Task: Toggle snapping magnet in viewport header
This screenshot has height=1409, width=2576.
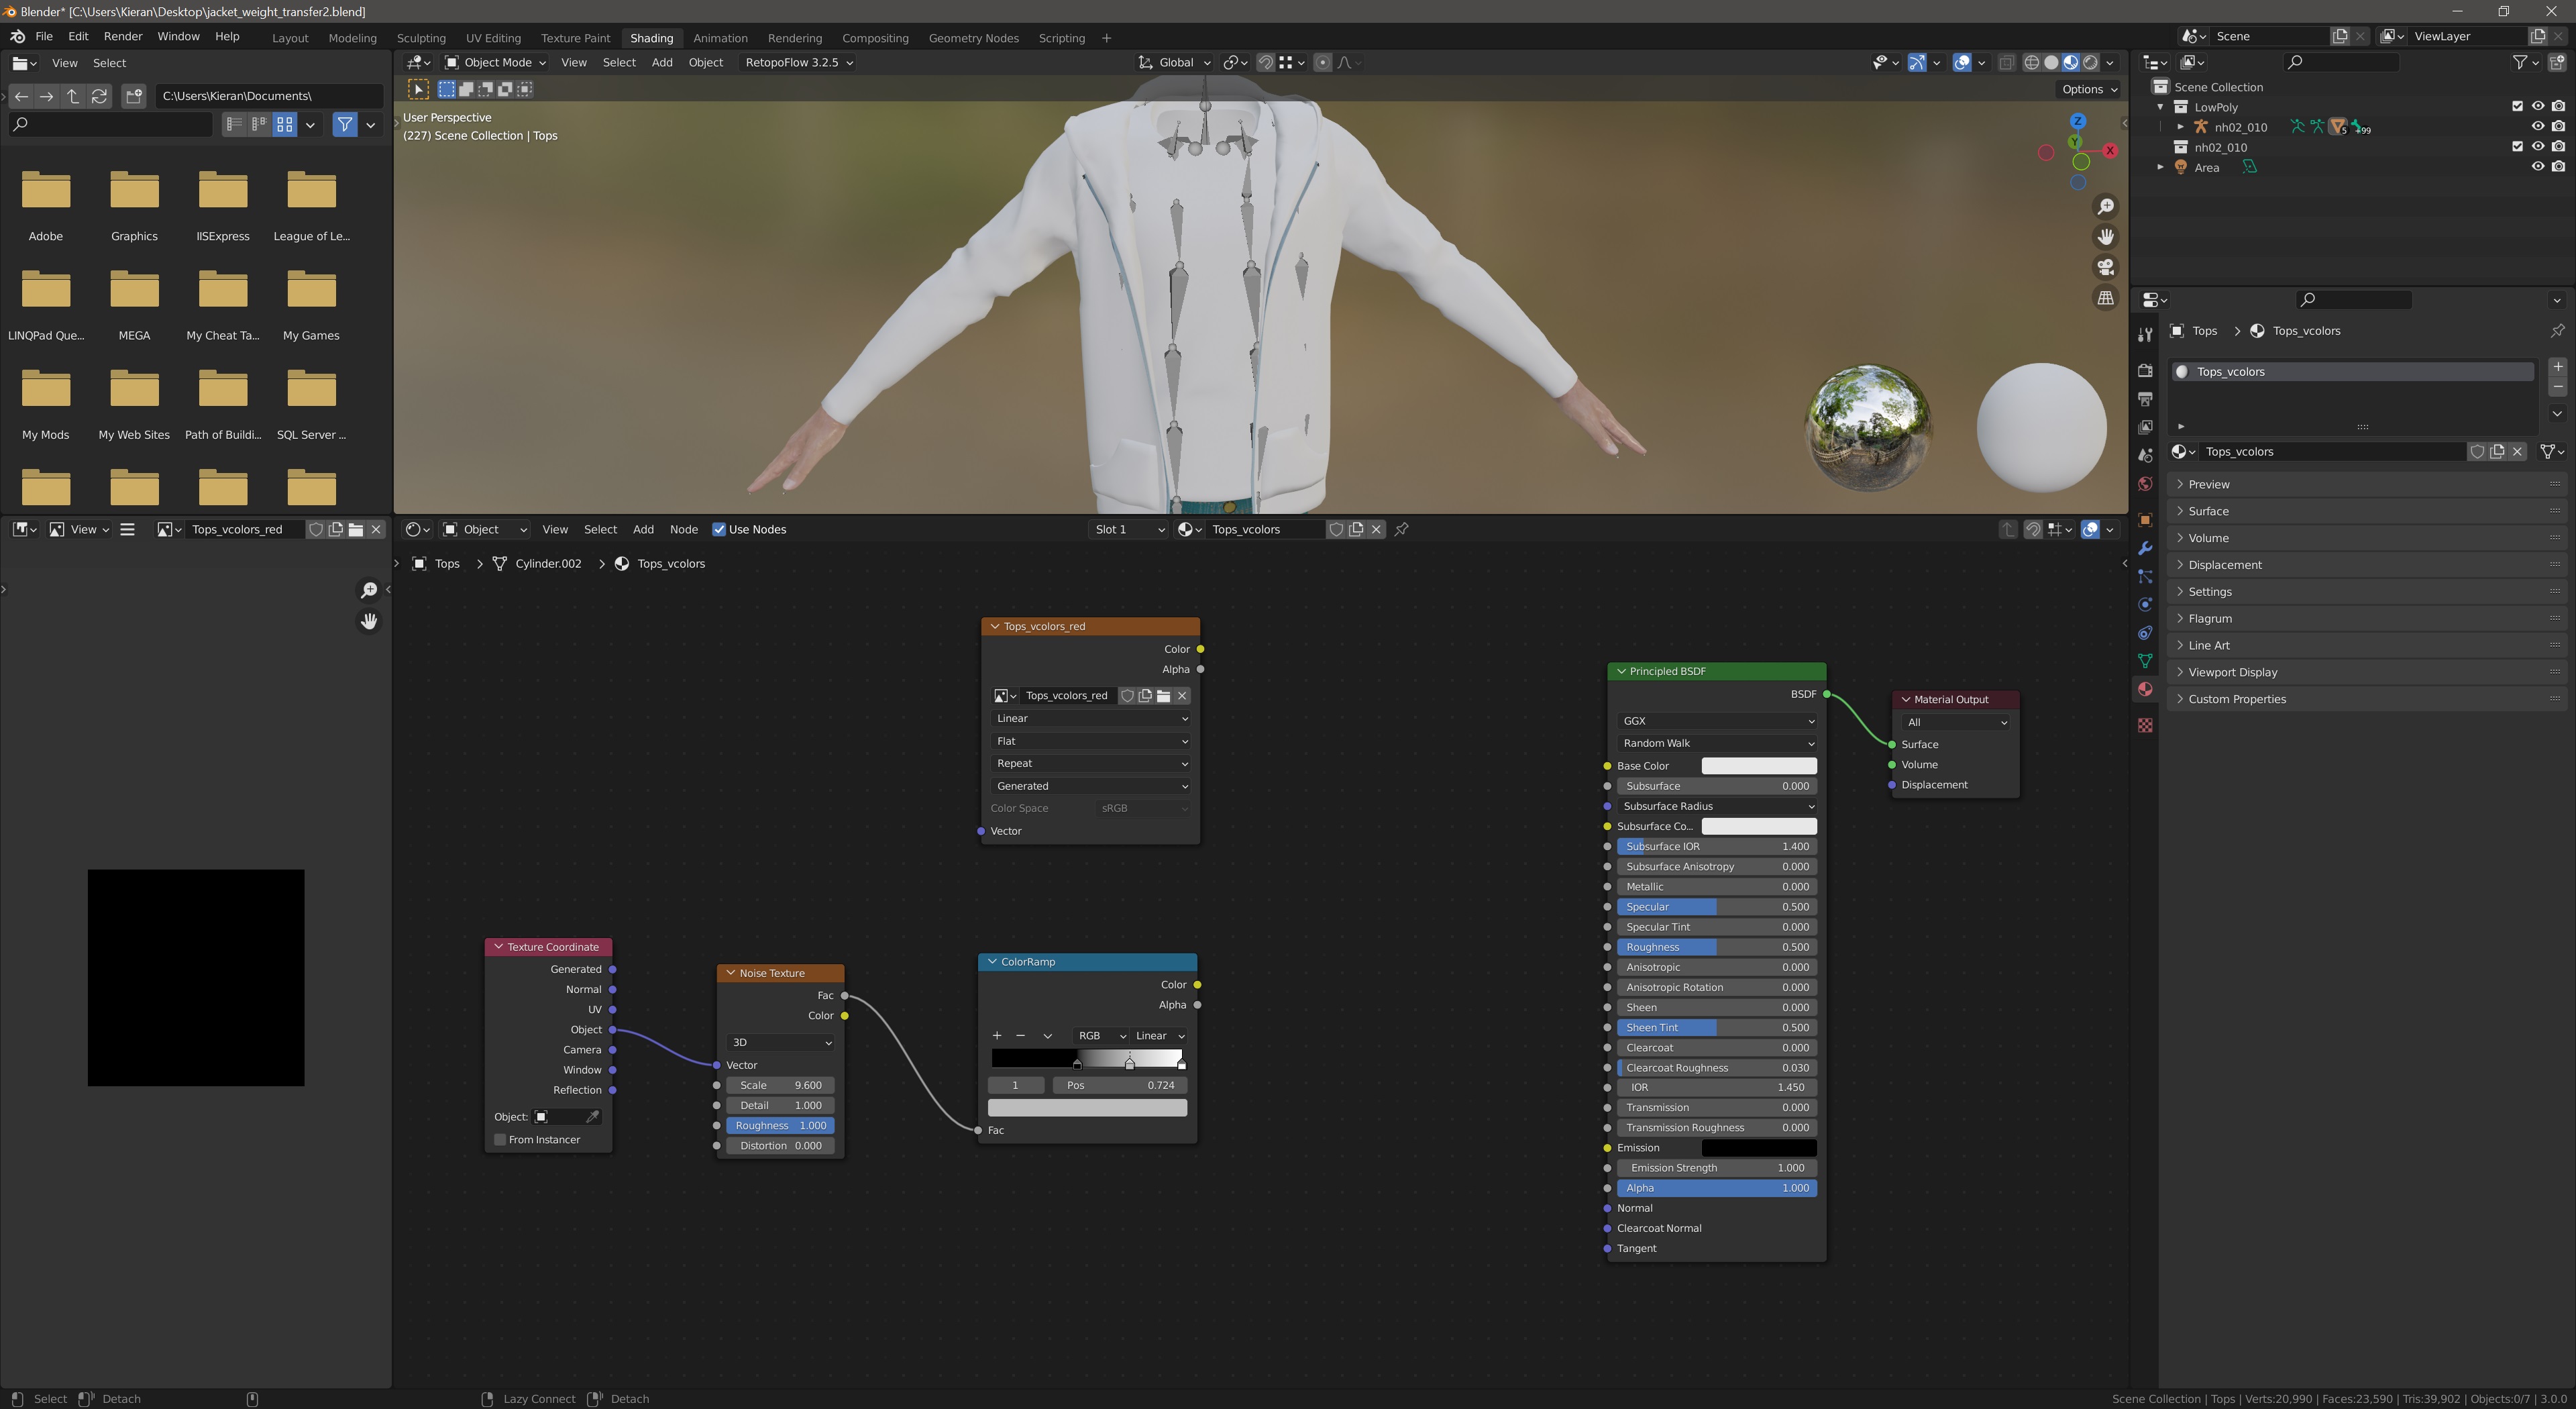Action: 1265,62
